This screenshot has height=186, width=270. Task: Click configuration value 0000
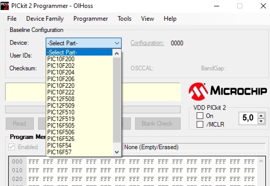click(x=177, y=43)
